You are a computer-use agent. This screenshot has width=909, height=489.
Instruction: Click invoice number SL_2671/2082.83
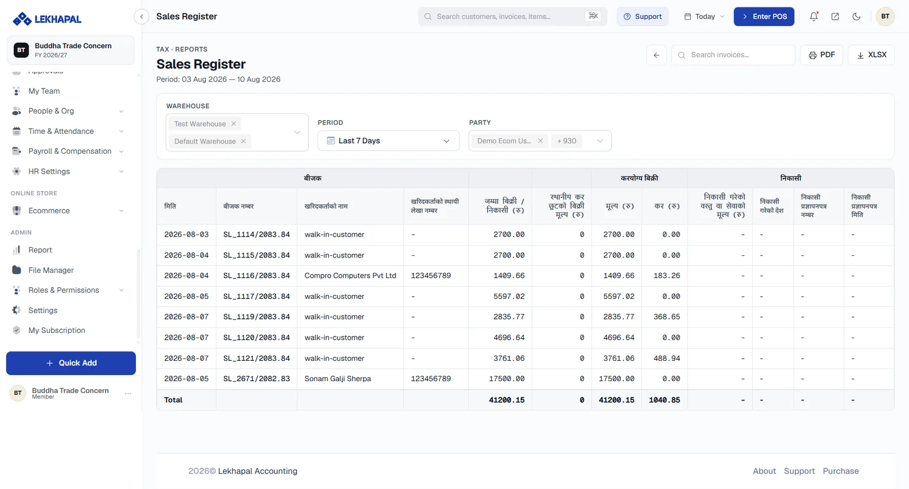[256, 379]
